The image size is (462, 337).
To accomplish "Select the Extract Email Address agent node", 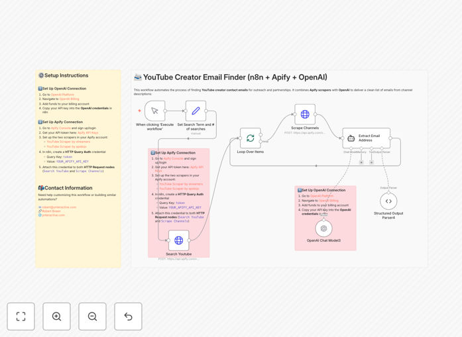I will tap(367, 138).
